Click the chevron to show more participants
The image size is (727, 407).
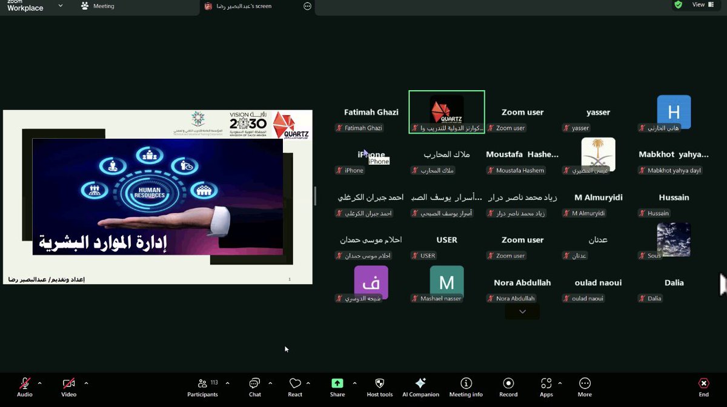(x=522, y=311)
